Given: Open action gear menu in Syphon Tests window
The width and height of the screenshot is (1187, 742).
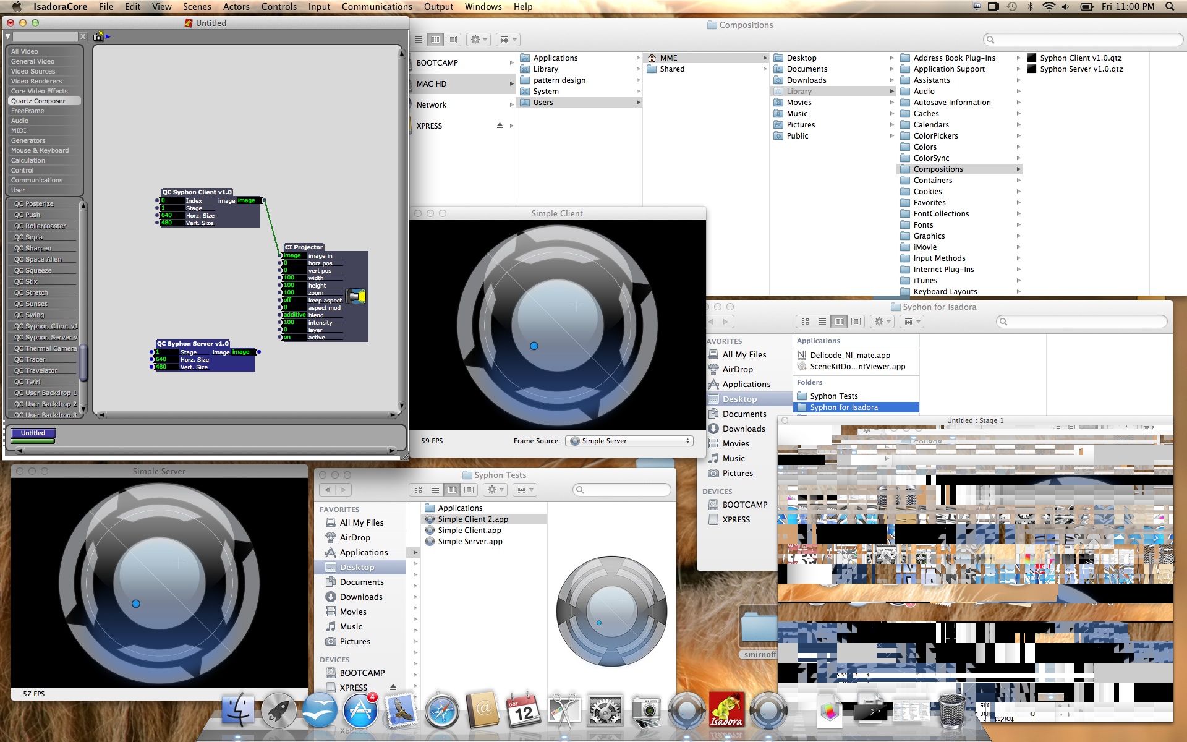Looking at the screenshot, I should point(496,490).
